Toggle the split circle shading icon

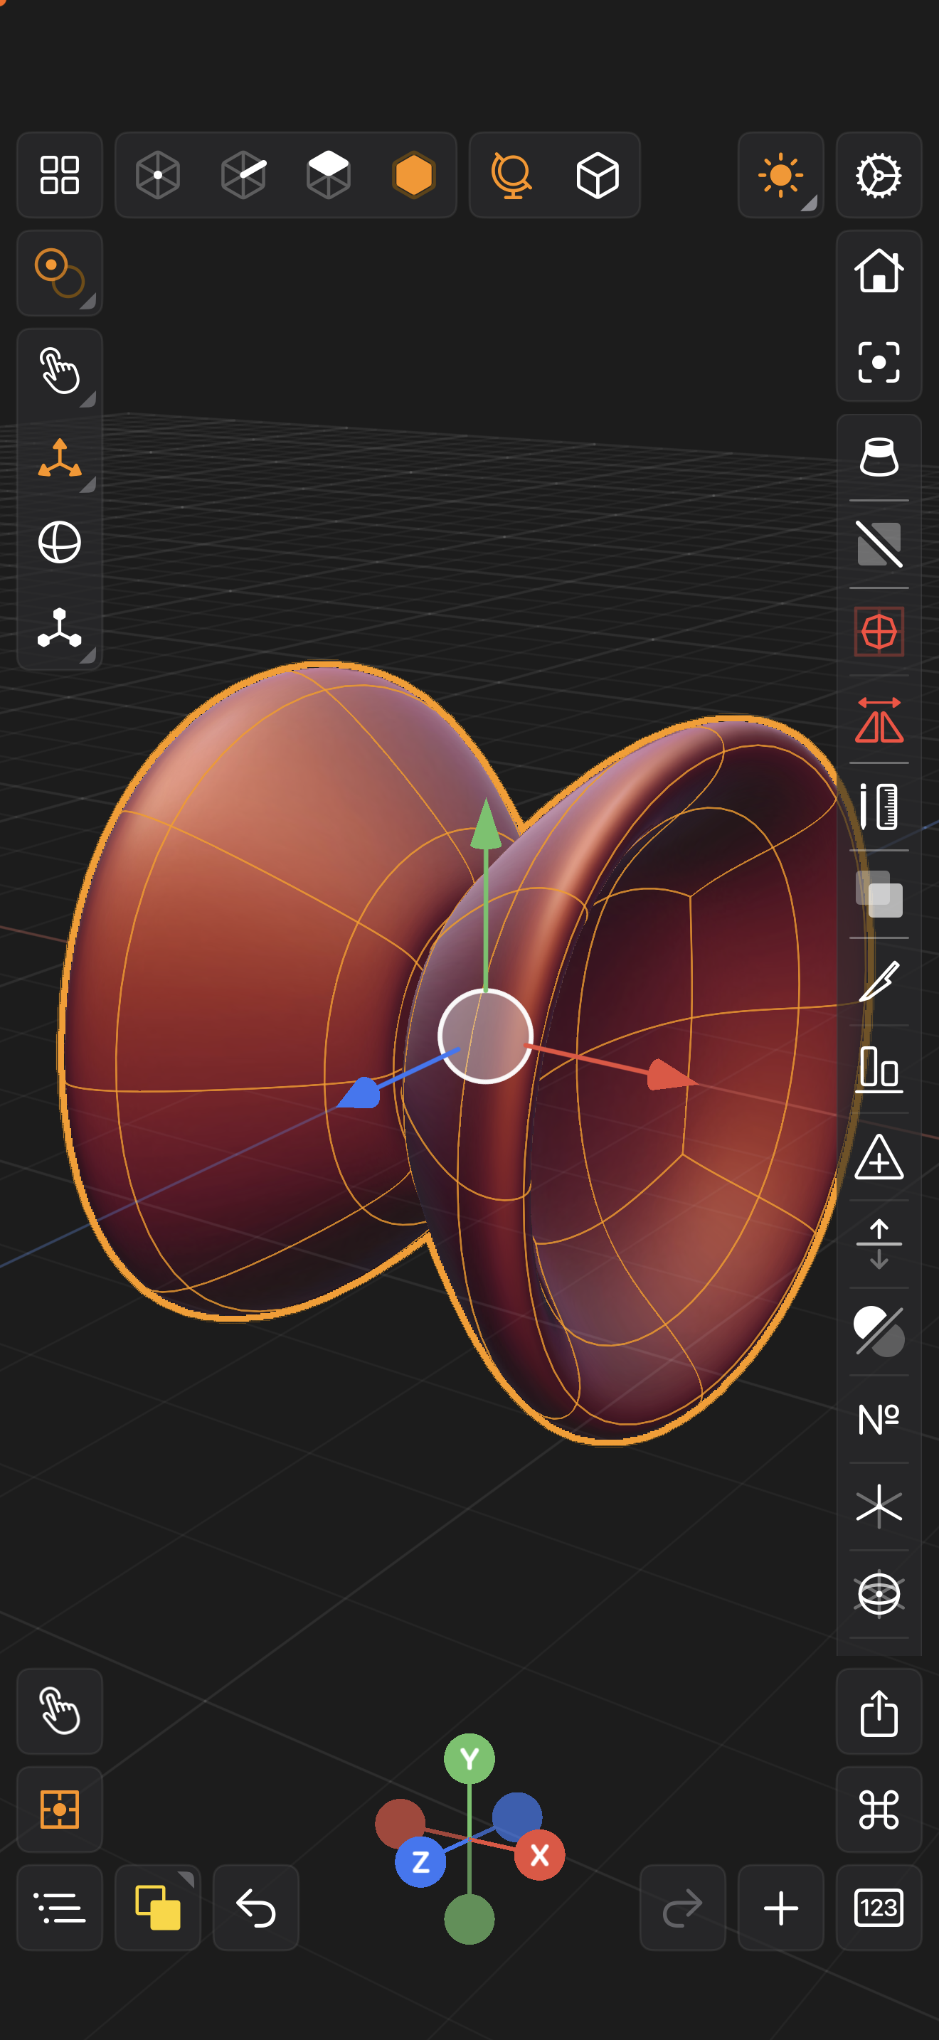pos(879,1332)
